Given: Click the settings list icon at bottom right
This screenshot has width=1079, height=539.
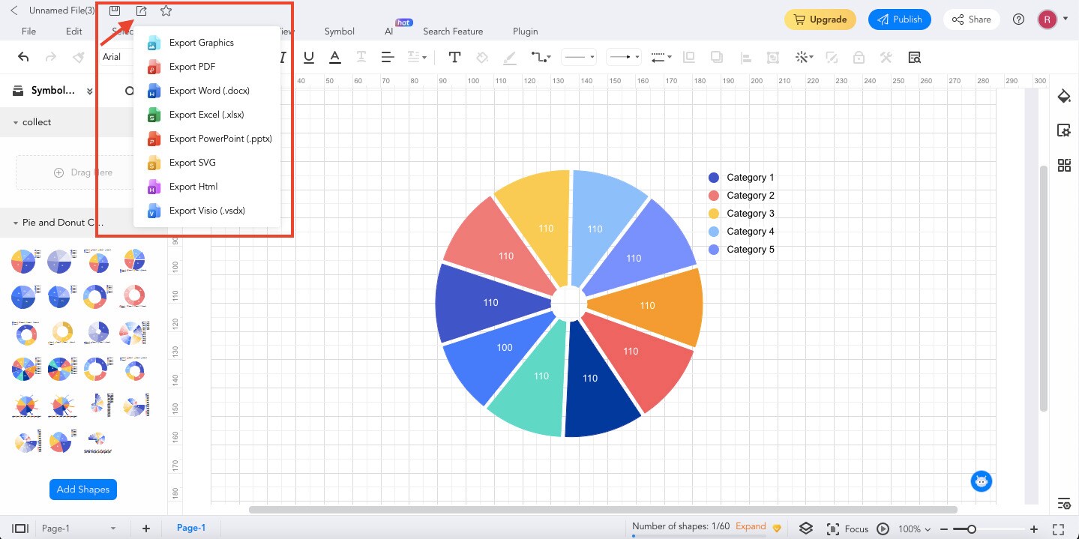Looking at the screenshot, I should click(x=1063, y=503).
